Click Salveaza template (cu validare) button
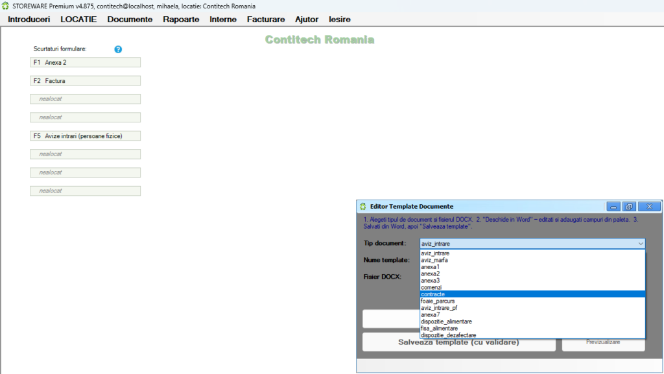This screenshot has height=374, width=664. [459, 342]
